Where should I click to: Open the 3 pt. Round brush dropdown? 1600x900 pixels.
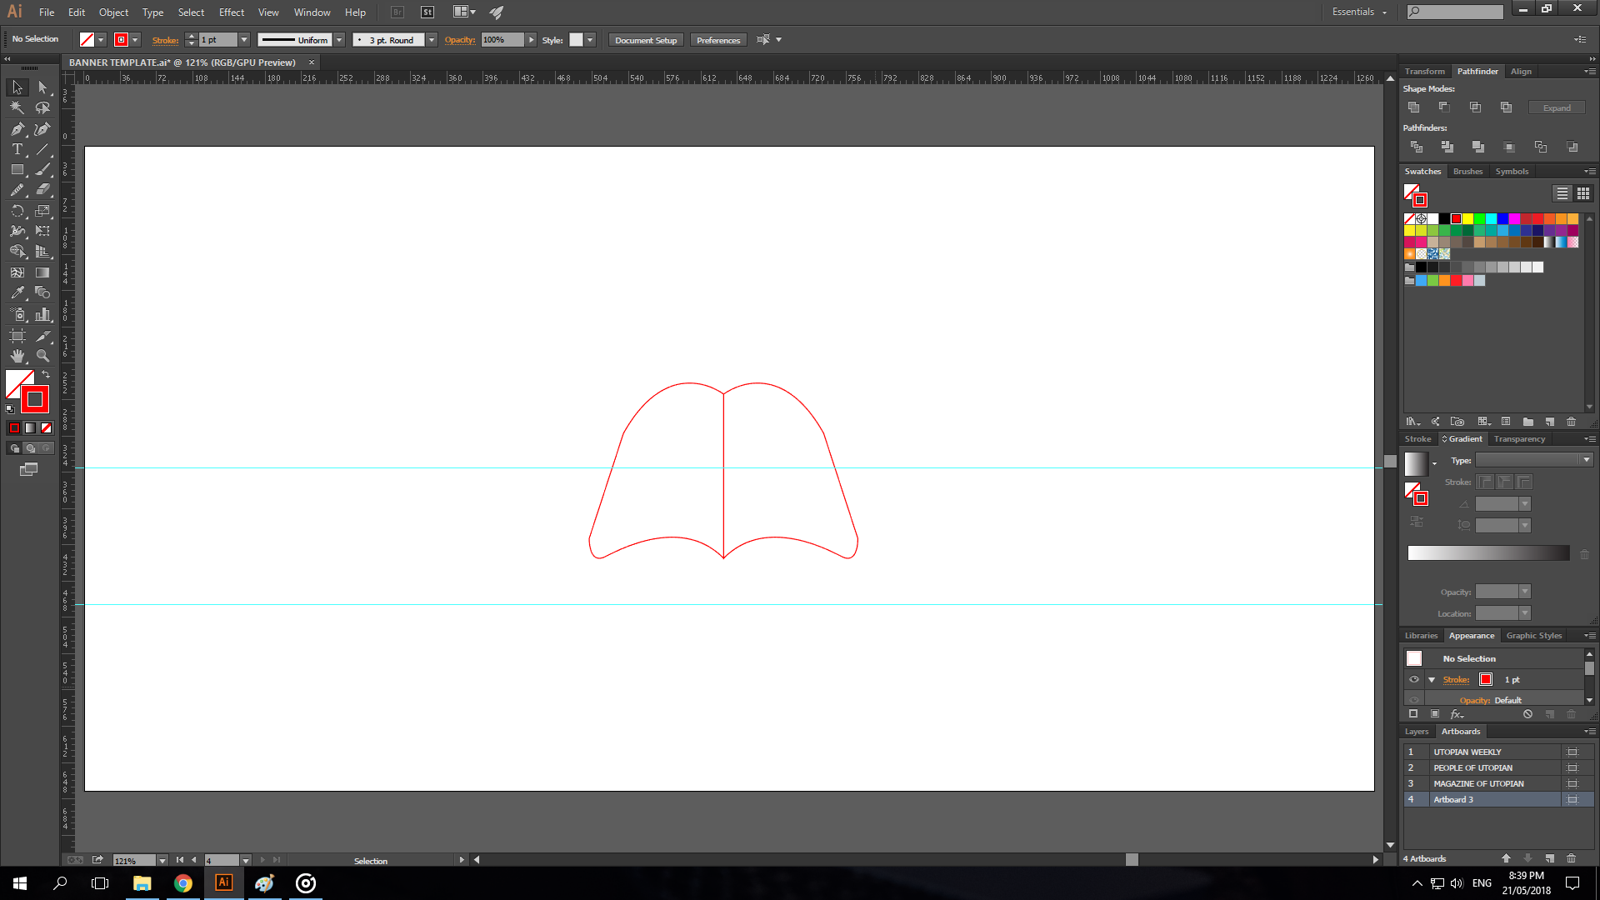coord(432,40)
